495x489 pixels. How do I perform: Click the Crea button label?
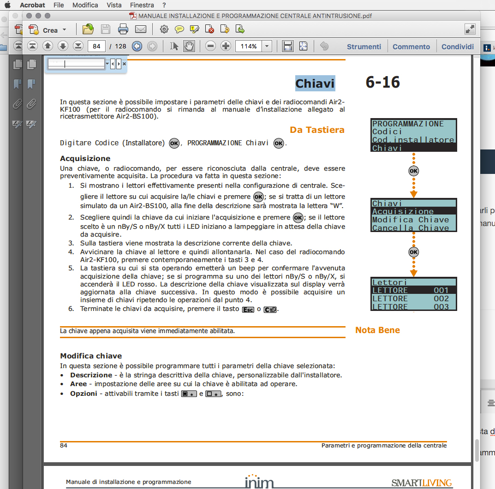[x=50, y=30]
